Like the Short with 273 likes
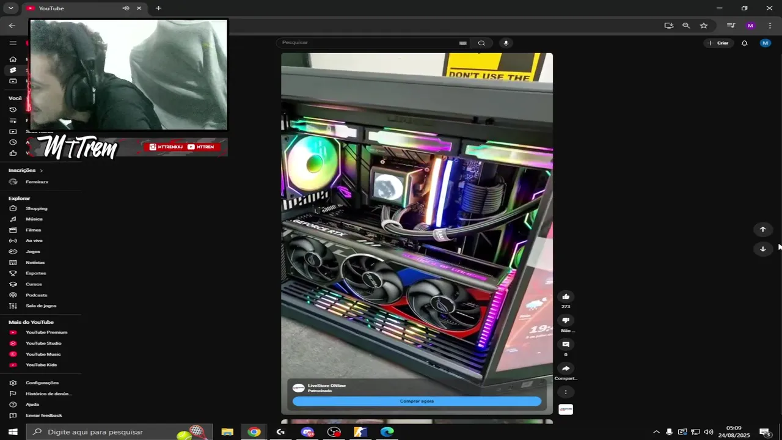 pos(566,296)
